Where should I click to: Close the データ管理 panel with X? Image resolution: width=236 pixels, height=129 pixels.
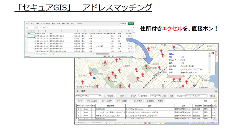point(216,91)
